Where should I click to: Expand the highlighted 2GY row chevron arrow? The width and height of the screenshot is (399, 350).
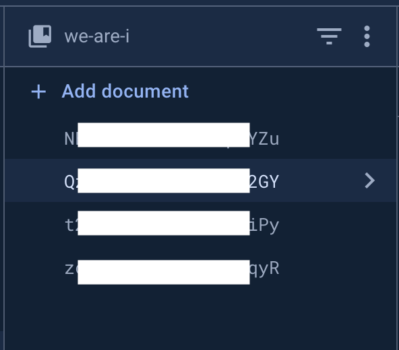pyautogui.click(x=370, y=180)
